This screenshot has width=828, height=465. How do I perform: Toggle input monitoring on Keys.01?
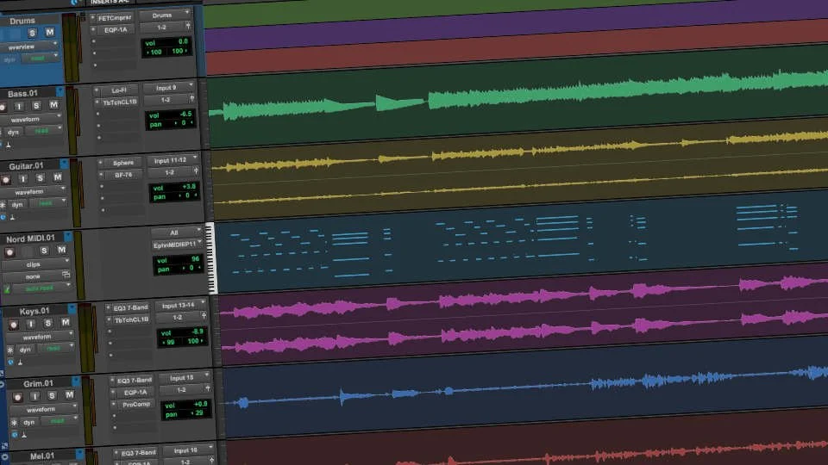click(x=31, y=324)
